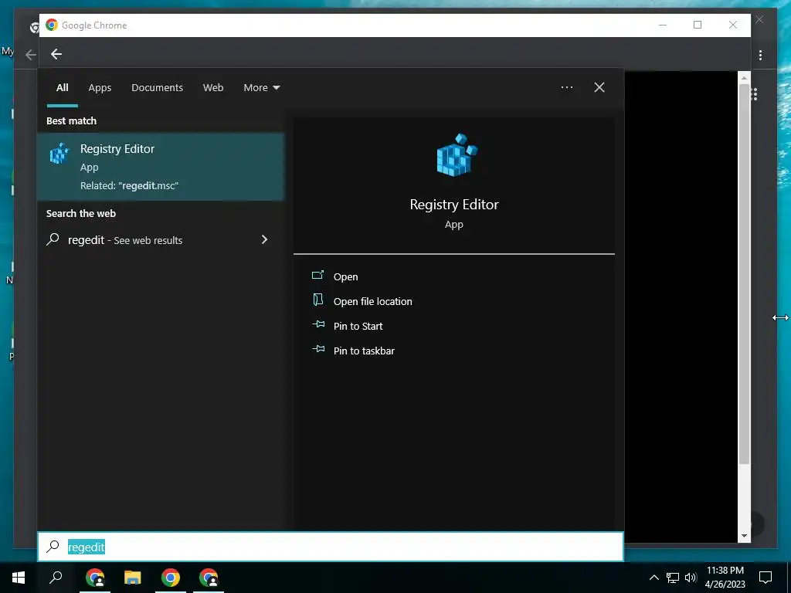
Task: Switch to the Apps search tab
Action: click(x=100, y=88)
